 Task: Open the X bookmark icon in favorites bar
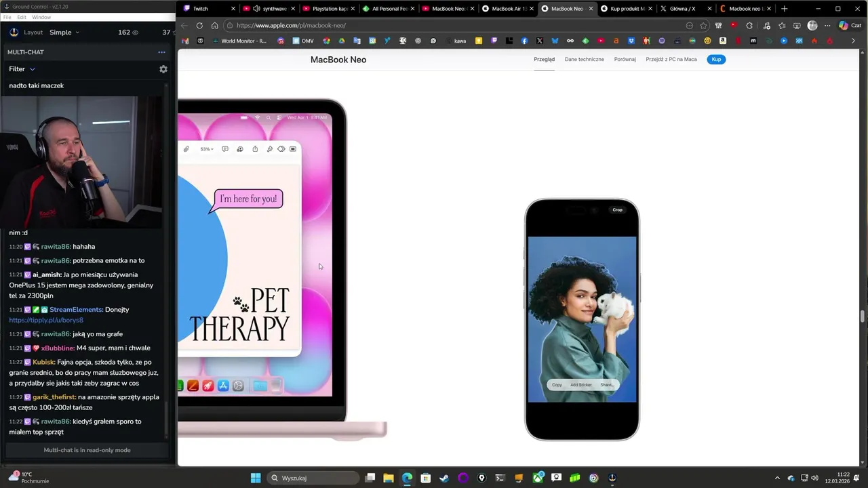pos(540,41)
